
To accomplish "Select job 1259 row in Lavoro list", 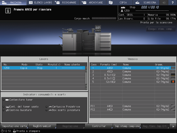I will pyautogui.click(x=43, y=68).
